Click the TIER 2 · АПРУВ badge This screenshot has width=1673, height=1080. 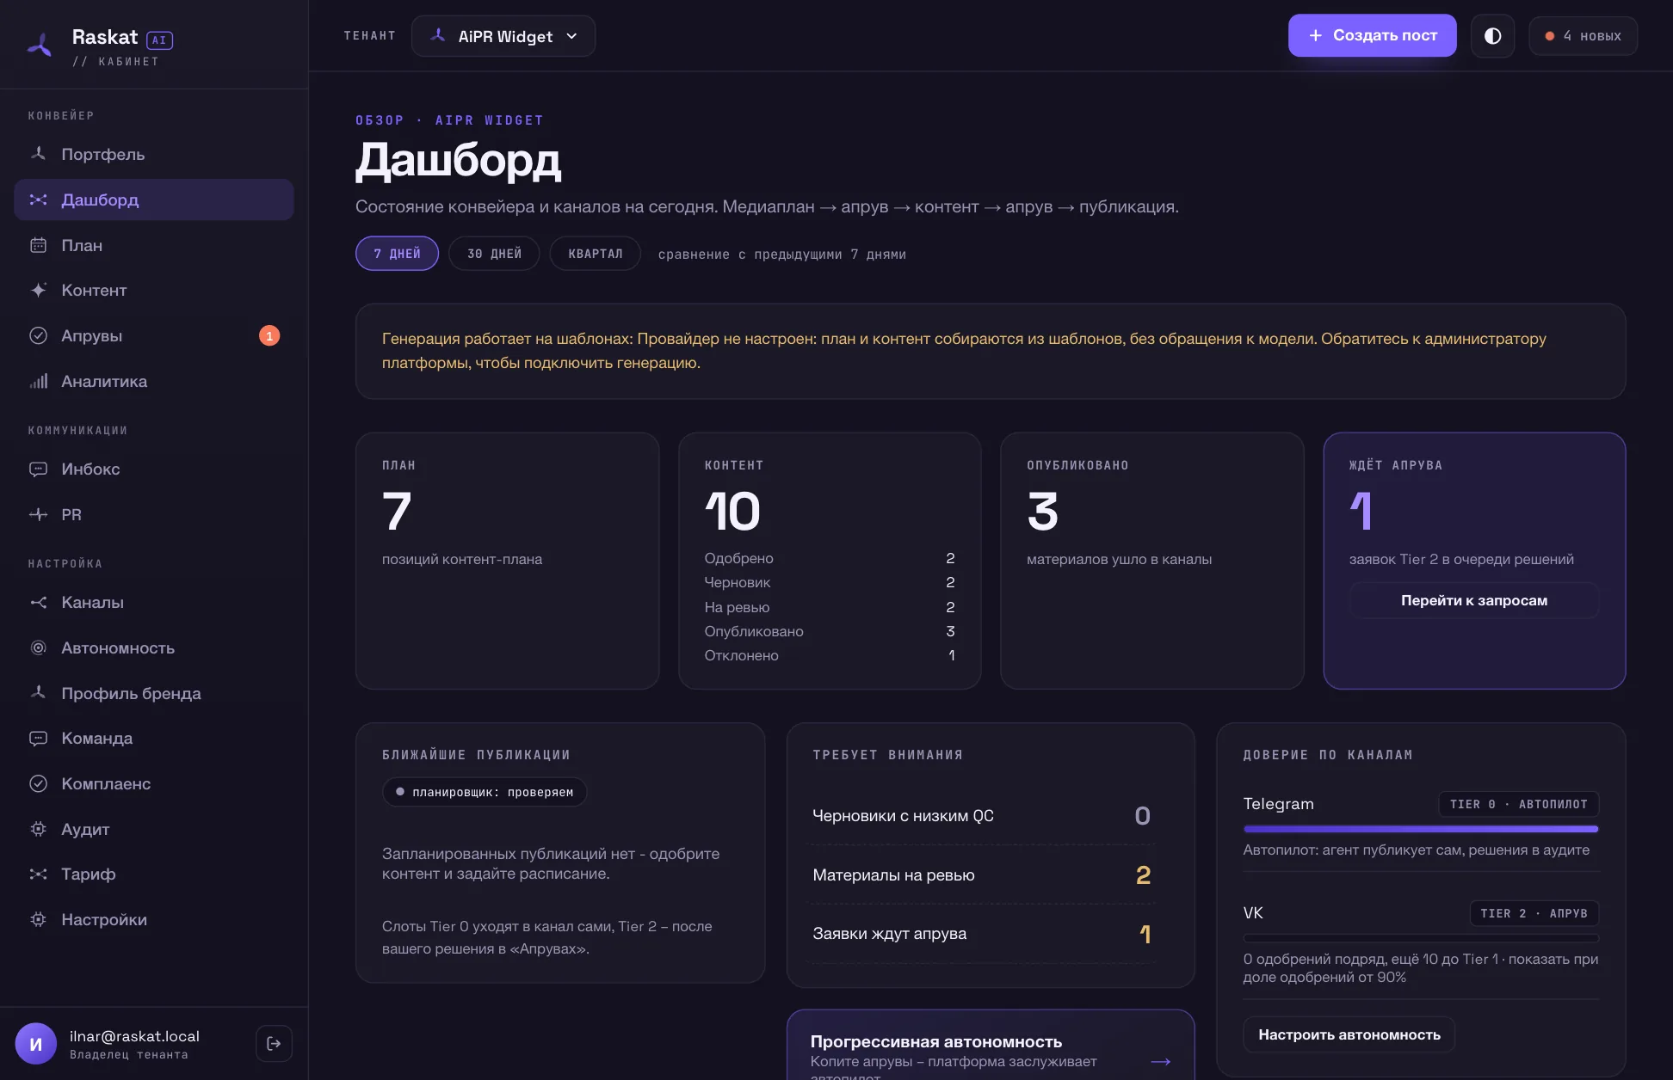(x=1534, y=913)
